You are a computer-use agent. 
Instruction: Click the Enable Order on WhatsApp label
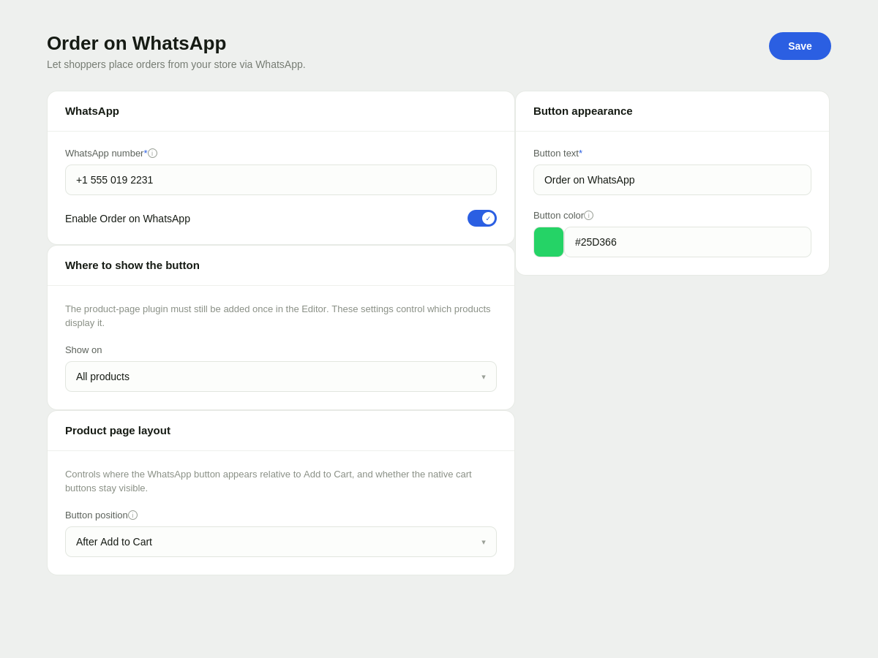[127, 219]
